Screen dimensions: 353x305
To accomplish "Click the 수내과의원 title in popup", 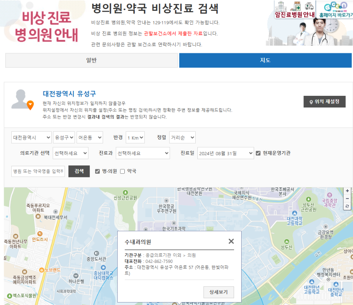I will 138,242.
